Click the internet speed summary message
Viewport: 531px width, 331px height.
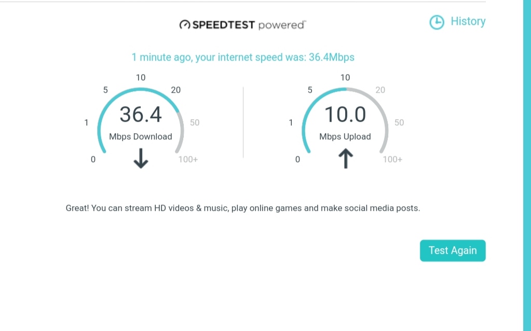243,57
